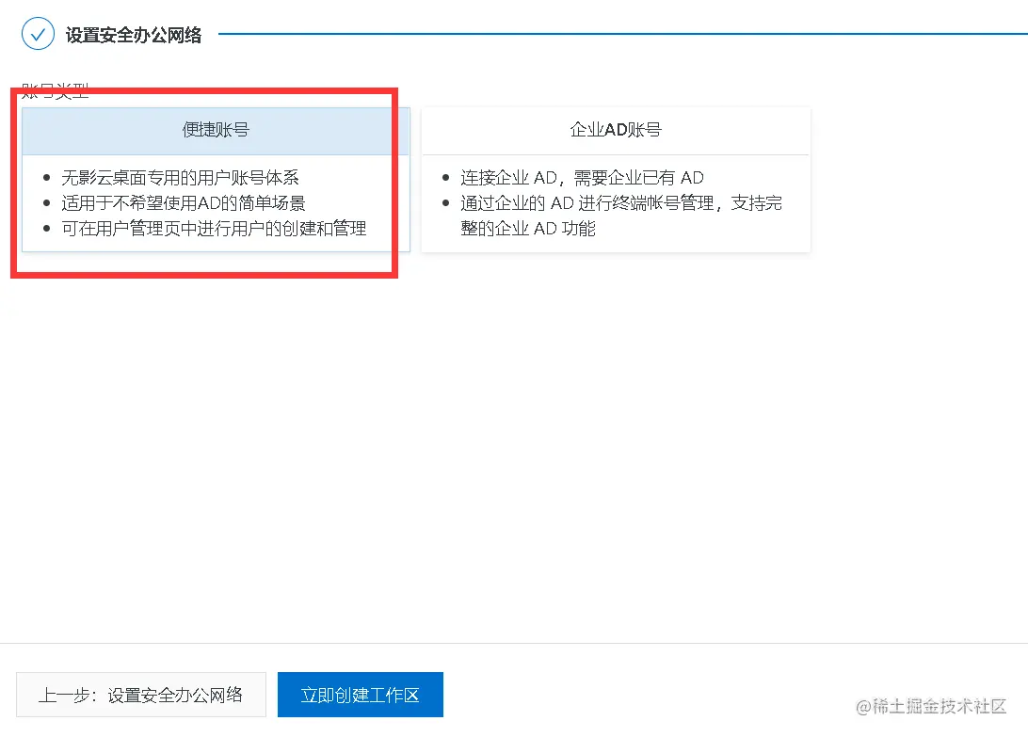Click the 立即创建工作区 button
The height and width of the screenshot is (737, 1028).
click(x=360, y=695)
